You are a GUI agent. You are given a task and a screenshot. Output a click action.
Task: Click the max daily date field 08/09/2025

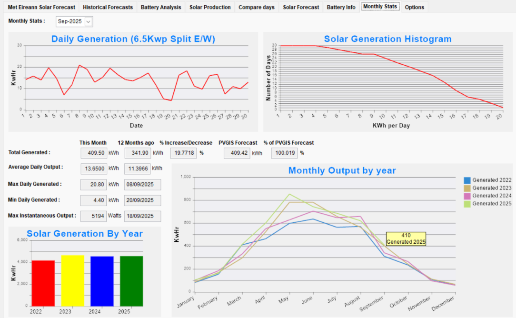coord(142,185)
